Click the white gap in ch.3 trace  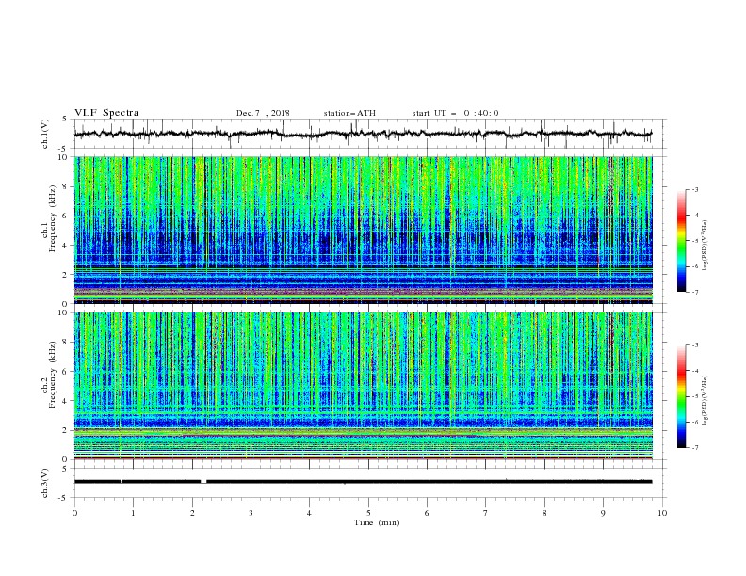coord(203,482)
